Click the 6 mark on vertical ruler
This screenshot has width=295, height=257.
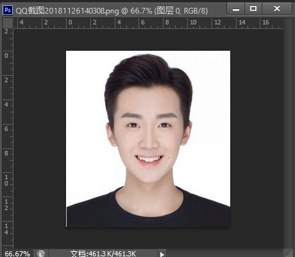pos(6,129)
